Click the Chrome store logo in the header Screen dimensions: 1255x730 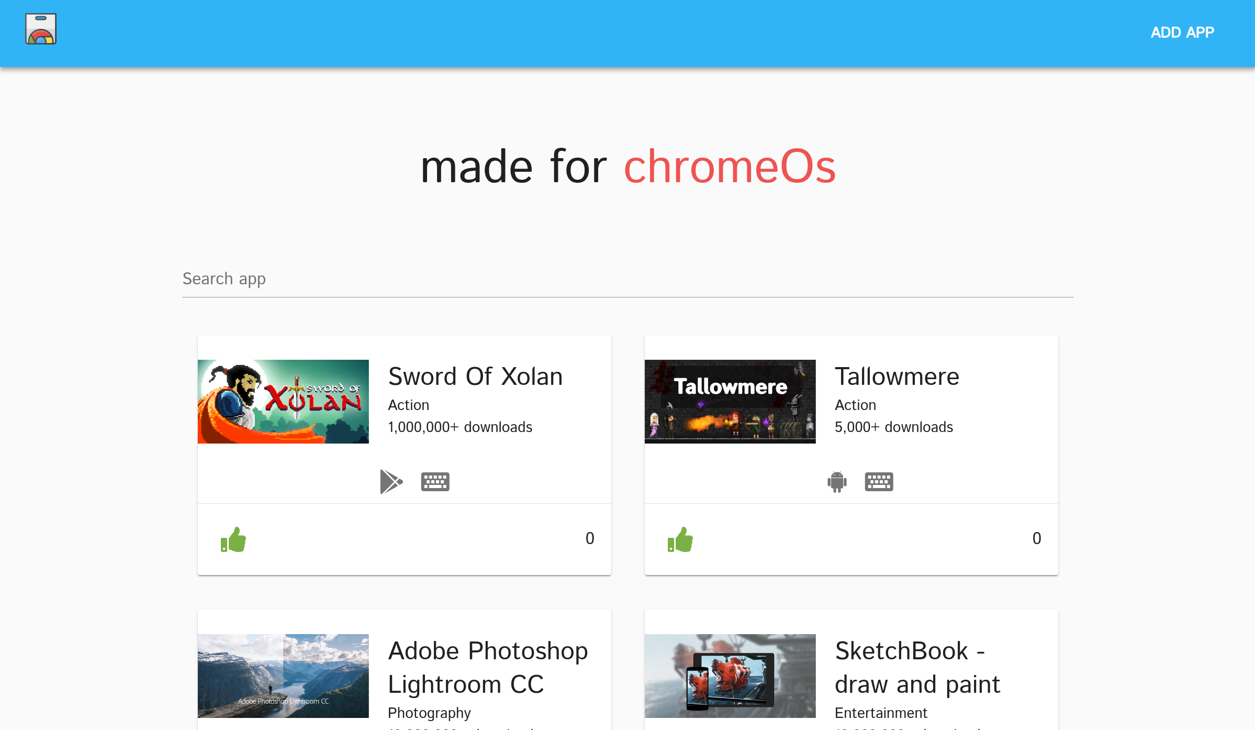coord(40,28)
